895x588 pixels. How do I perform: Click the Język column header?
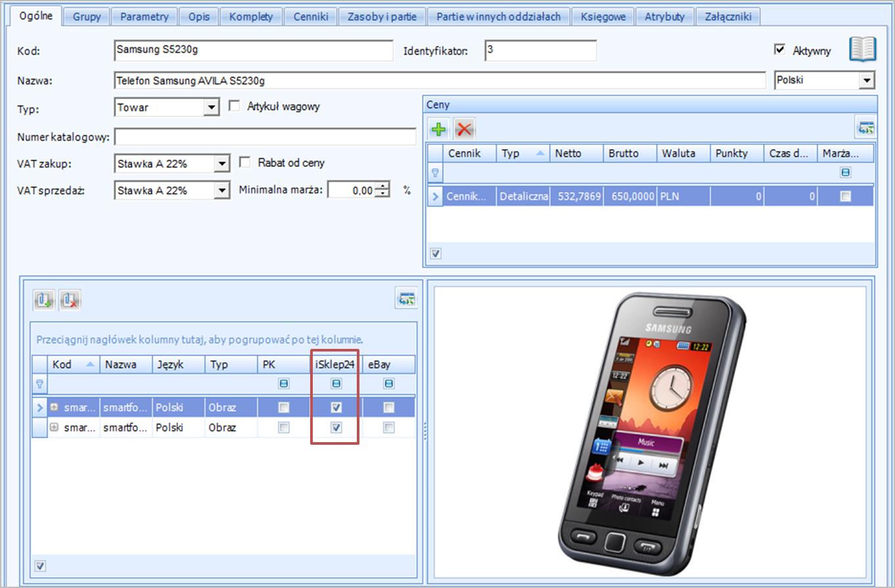[x=178, y=364]
